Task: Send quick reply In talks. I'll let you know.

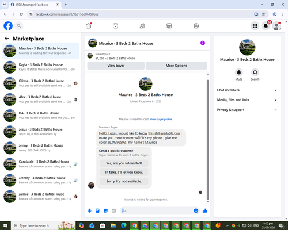Action: (124, 172)
